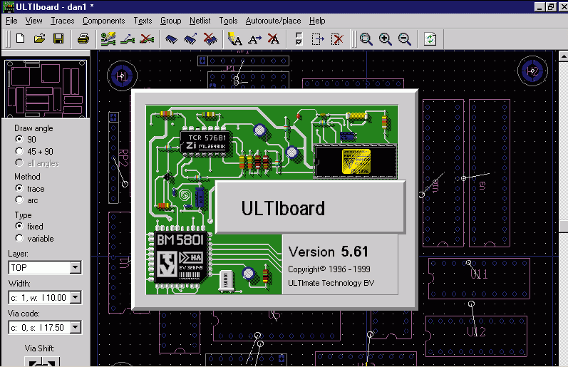The width and height of the screenshot is (568, 367).
Task: Open the Via code dropdown arrow
Action: click(x=76, y=328)
